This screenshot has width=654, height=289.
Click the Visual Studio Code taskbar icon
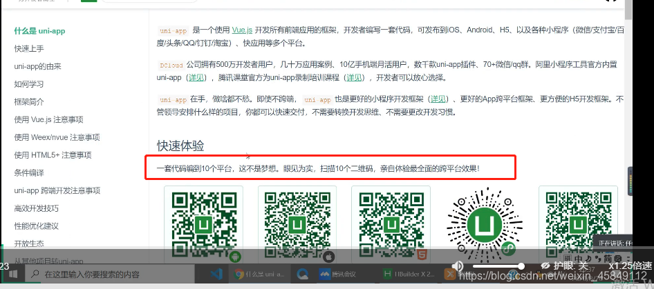tap(216, 274)
